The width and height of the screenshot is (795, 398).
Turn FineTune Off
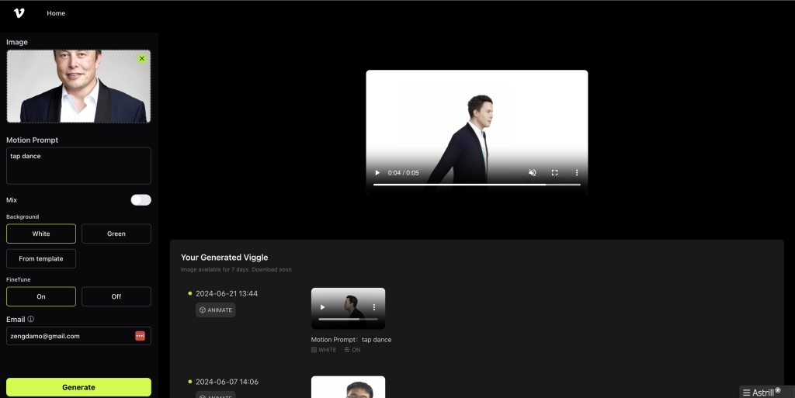pyautogui.click(x=116, y=296)
